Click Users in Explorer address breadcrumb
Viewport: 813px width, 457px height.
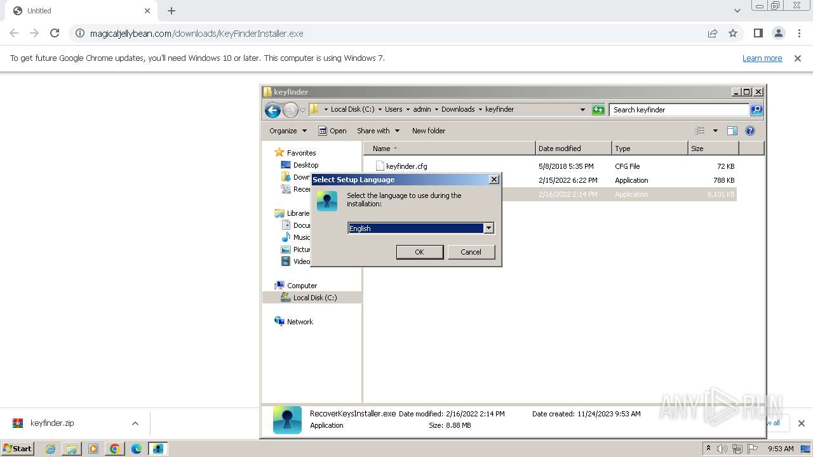click(393, 109)
